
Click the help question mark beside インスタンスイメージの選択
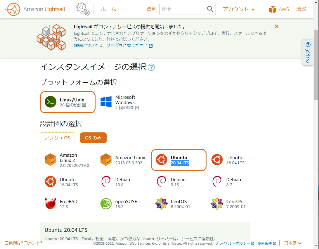(151, 67)
